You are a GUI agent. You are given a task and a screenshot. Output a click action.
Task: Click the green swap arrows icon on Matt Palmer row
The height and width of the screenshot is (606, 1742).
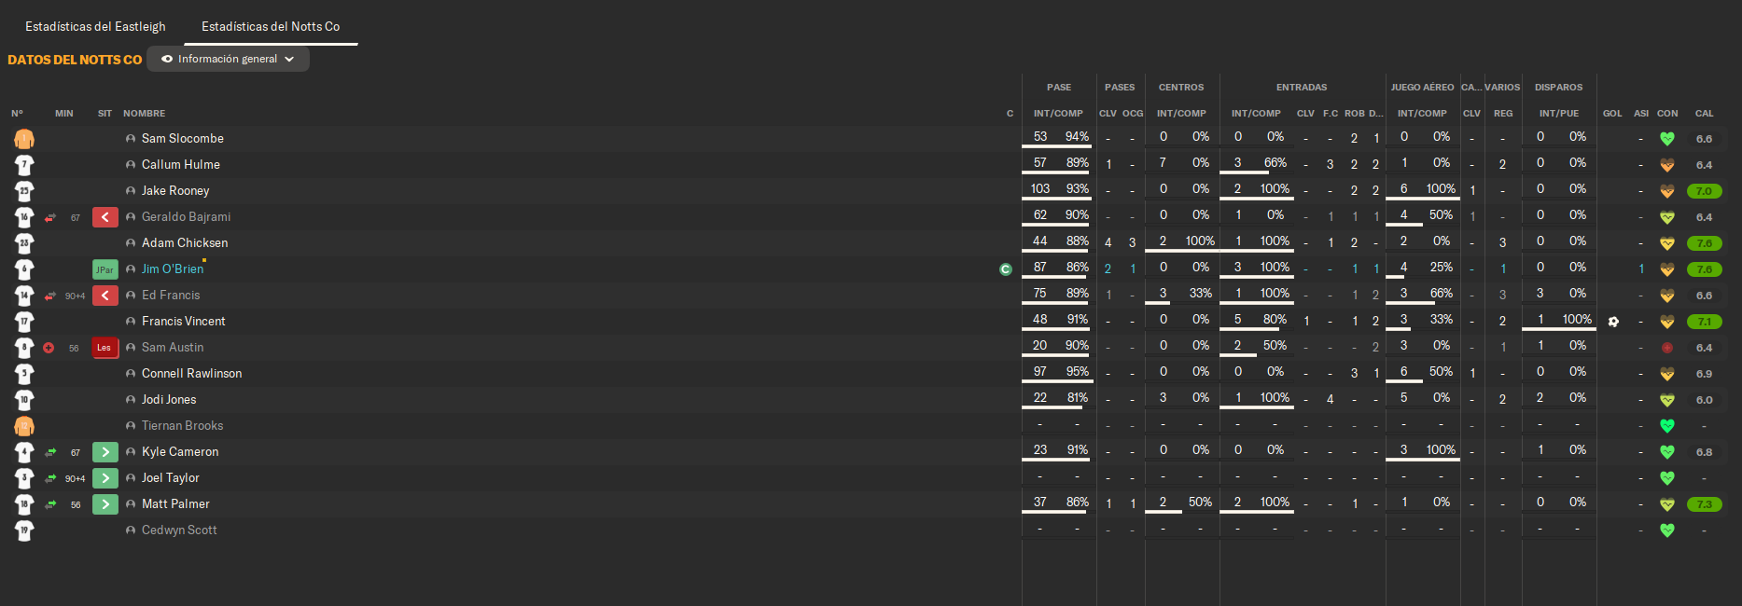(50, 504)
